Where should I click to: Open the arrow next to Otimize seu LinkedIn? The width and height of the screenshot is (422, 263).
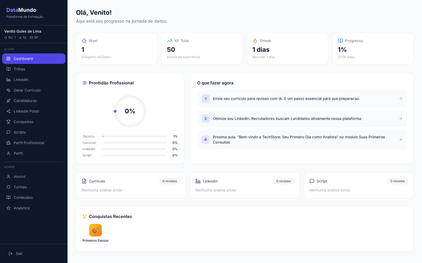point(401,119)
